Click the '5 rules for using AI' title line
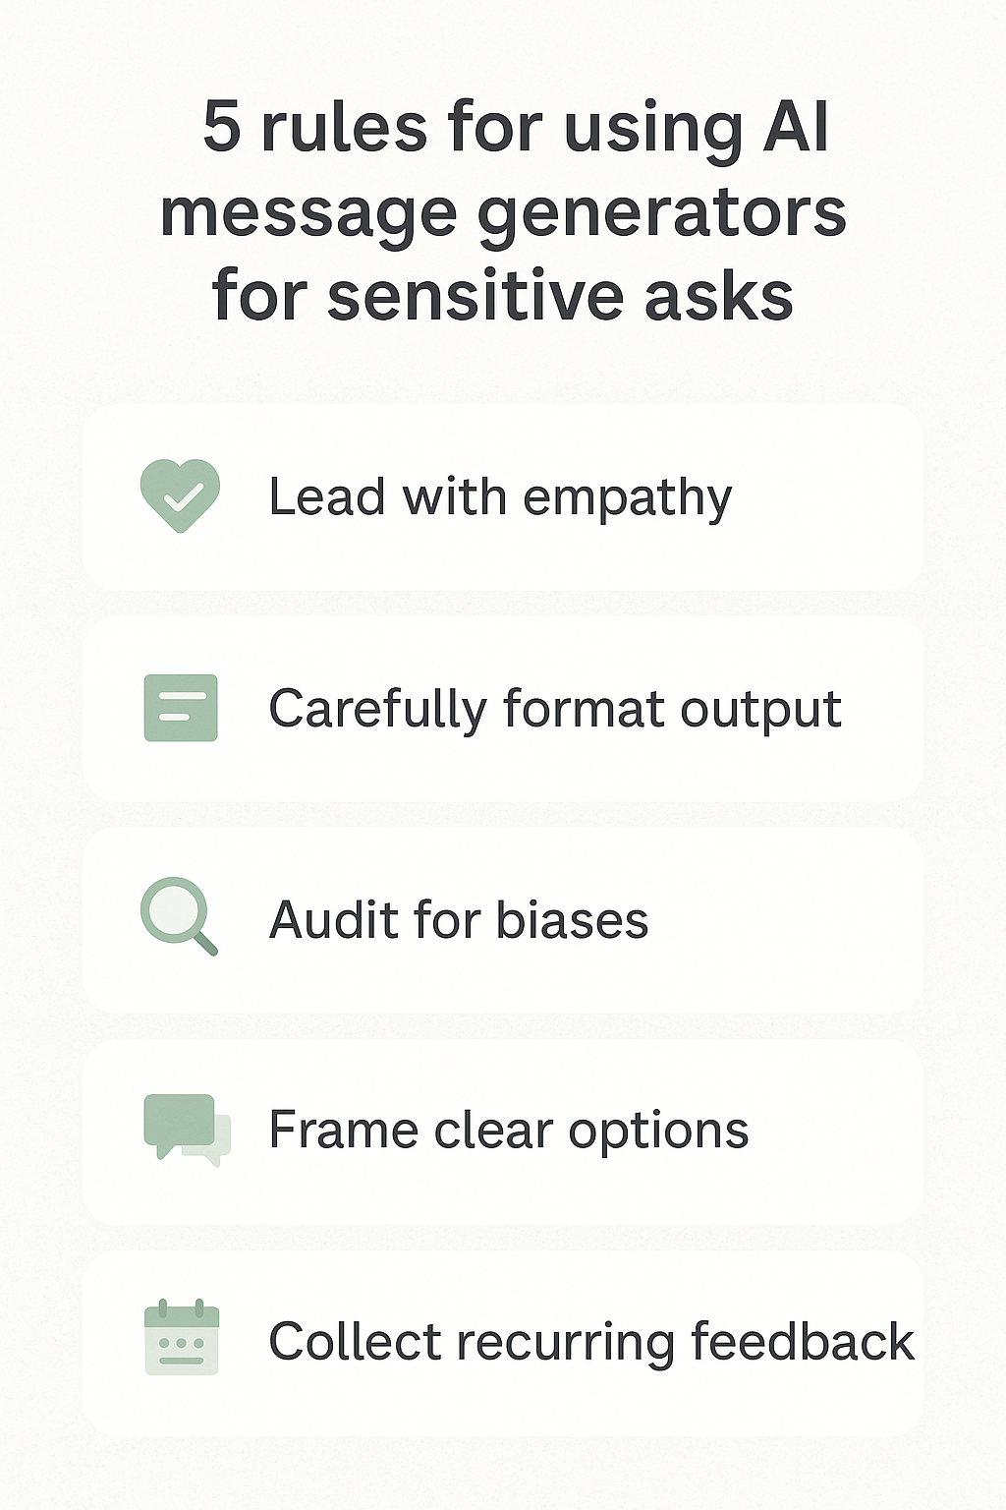This screenshot has height=1510, width=1006. tap(516, 128)
